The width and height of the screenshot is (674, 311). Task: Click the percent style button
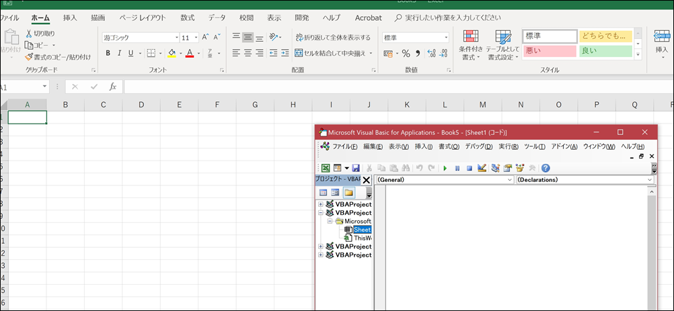(406, 54)
